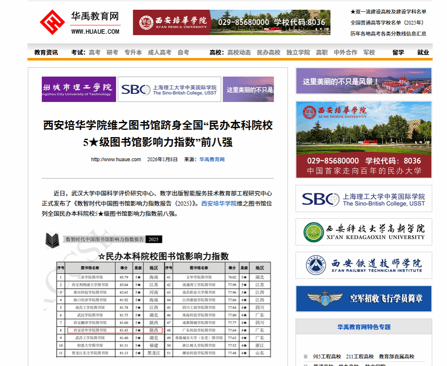
Task: Click the 这里美丽的不只是风景 sidebar banner
Action: (x=363, y=81)
